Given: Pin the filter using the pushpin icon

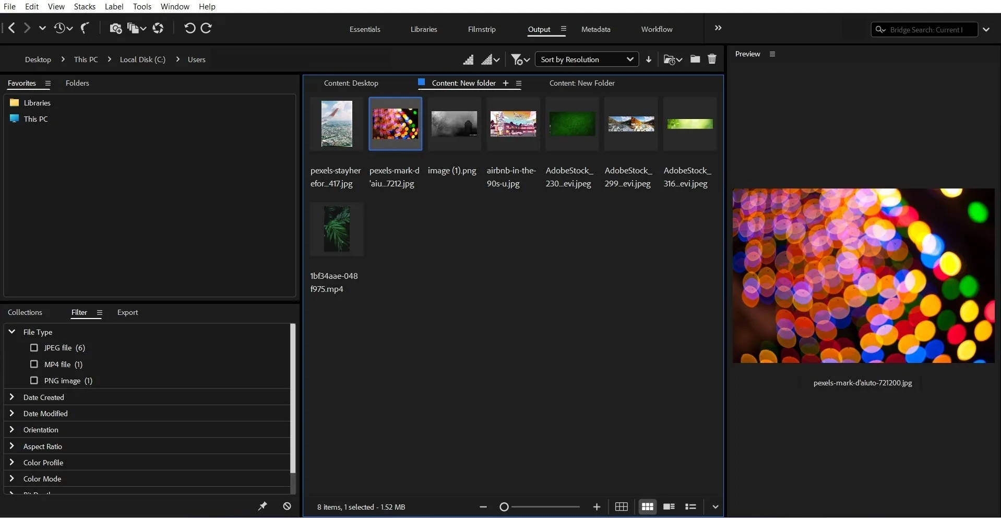Looking at the screenshot, I should pos(263,506).
